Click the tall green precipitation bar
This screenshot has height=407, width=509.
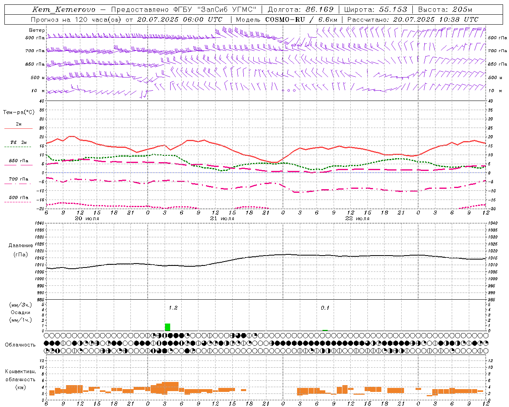tap(167, 327)
